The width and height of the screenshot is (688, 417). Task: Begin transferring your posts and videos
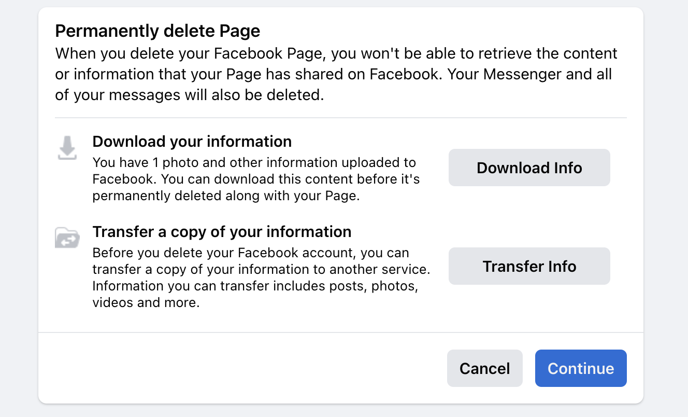529,266
